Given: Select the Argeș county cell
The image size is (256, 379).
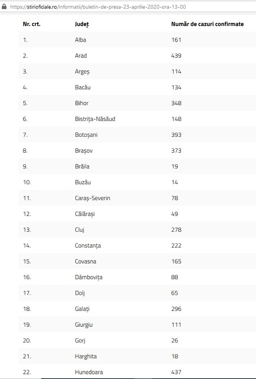Looking at the screenshot, I should point(82,72).
